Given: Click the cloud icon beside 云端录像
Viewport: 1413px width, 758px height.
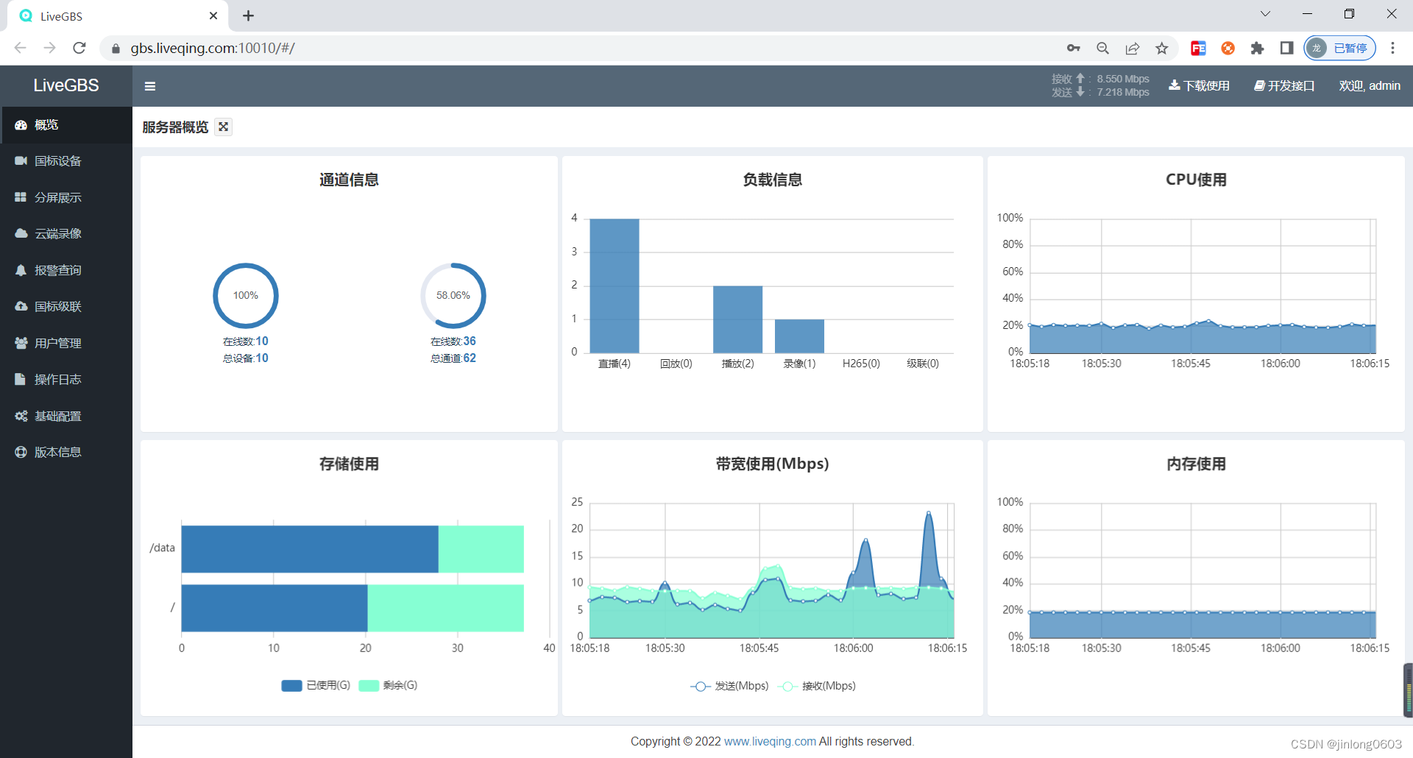Looking at the screenshot, I should (21, 233).
